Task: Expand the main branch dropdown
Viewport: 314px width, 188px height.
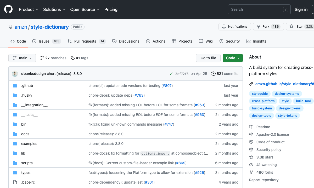Action: (22, 58)
